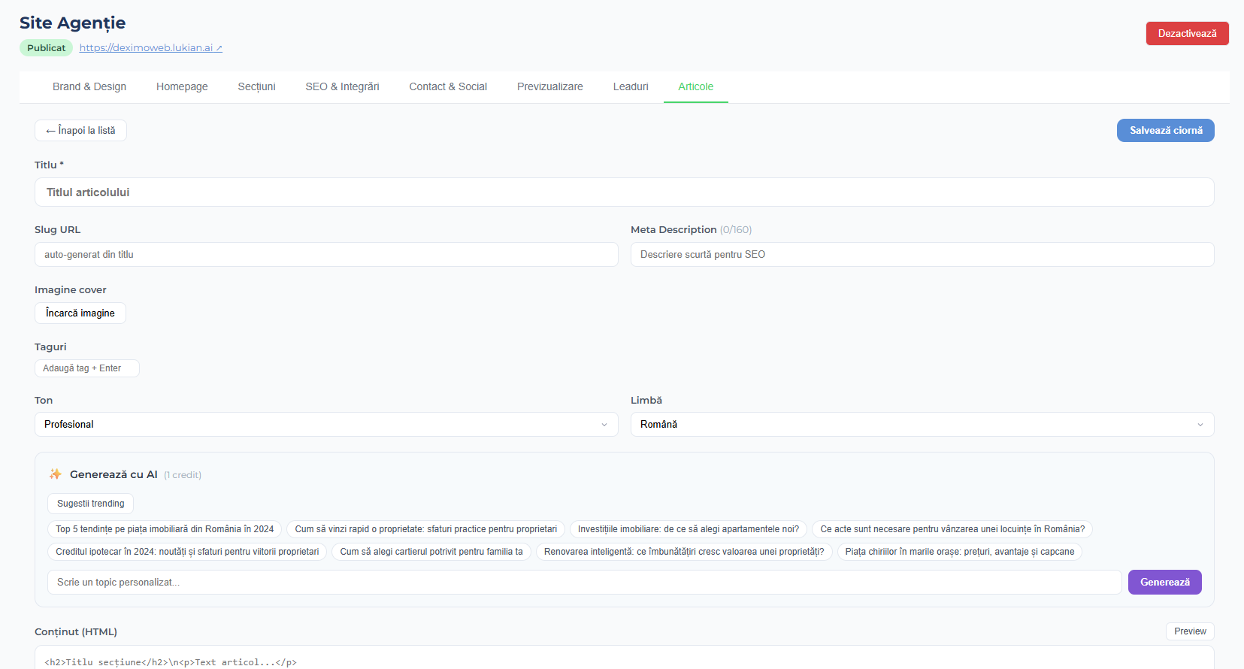
Task: Go back with Înapoi la listă button
Action: [x=80, y=131]
